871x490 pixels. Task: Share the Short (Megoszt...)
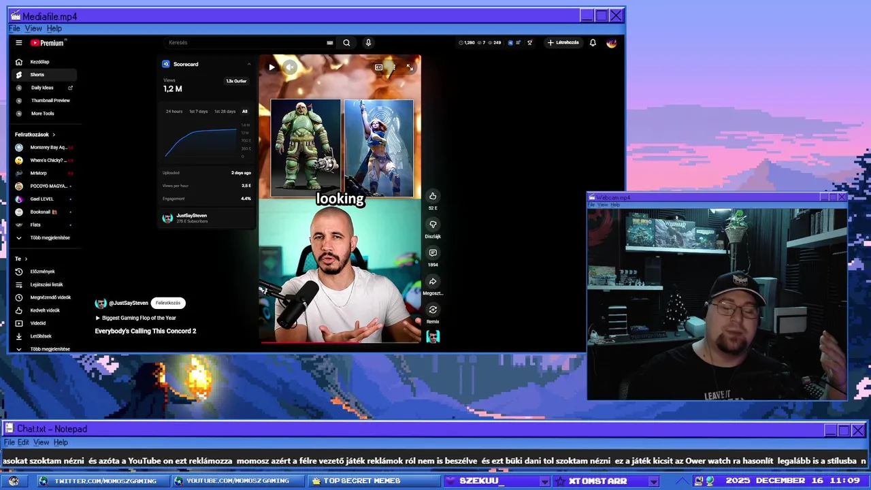coord(433,282)
